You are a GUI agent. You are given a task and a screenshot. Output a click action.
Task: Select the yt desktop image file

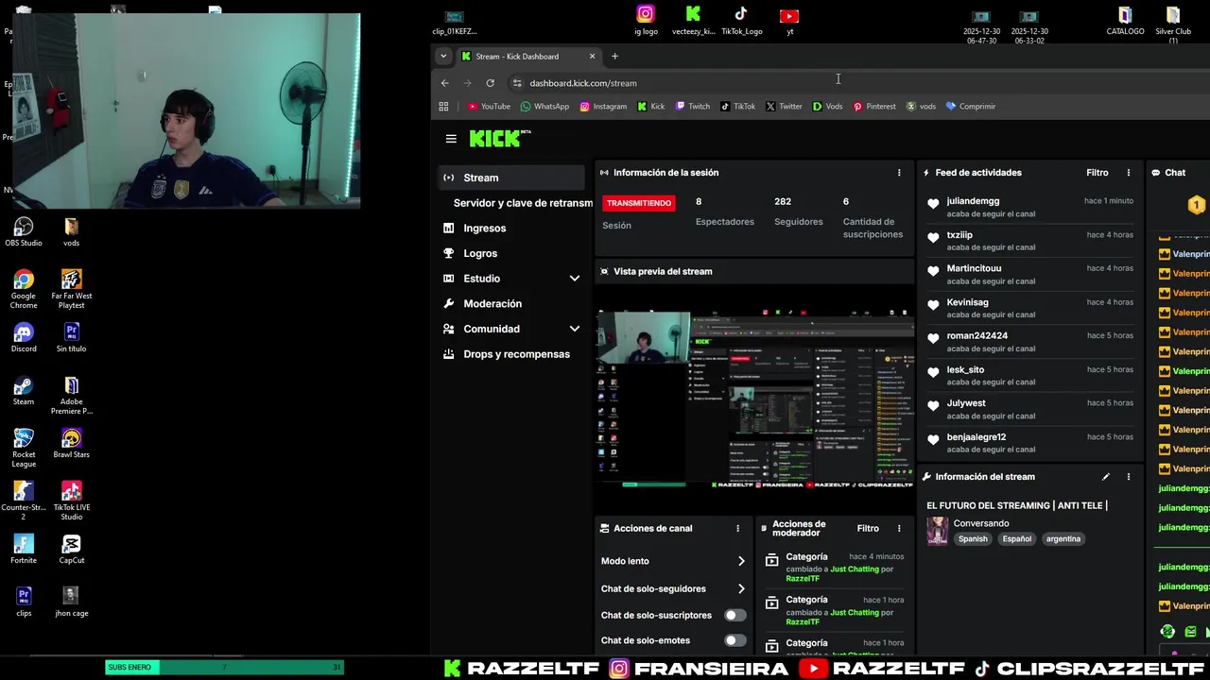point(789,21)
